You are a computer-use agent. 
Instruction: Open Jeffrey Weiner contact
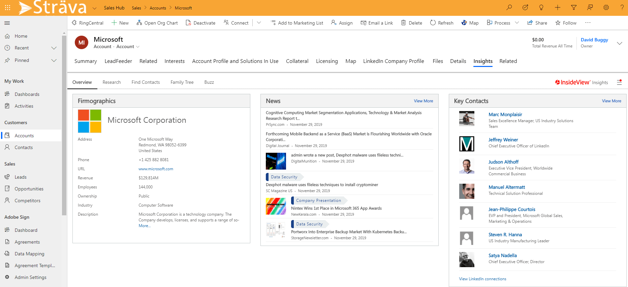503,140
